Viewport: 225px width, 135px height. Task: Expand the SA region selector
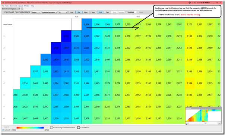point(63,12)
